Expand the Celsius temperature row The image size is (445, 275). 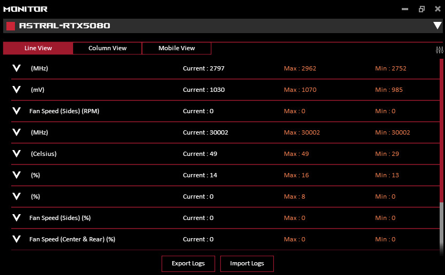(17, 154)
